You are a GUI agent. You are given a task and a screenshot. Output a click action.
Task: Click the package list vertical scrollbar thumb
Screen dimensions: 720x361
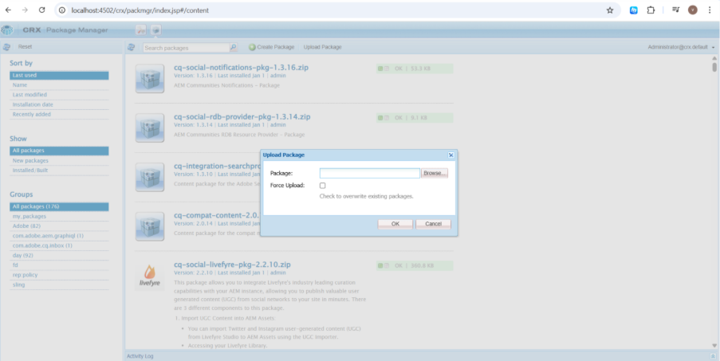point(714,68)
